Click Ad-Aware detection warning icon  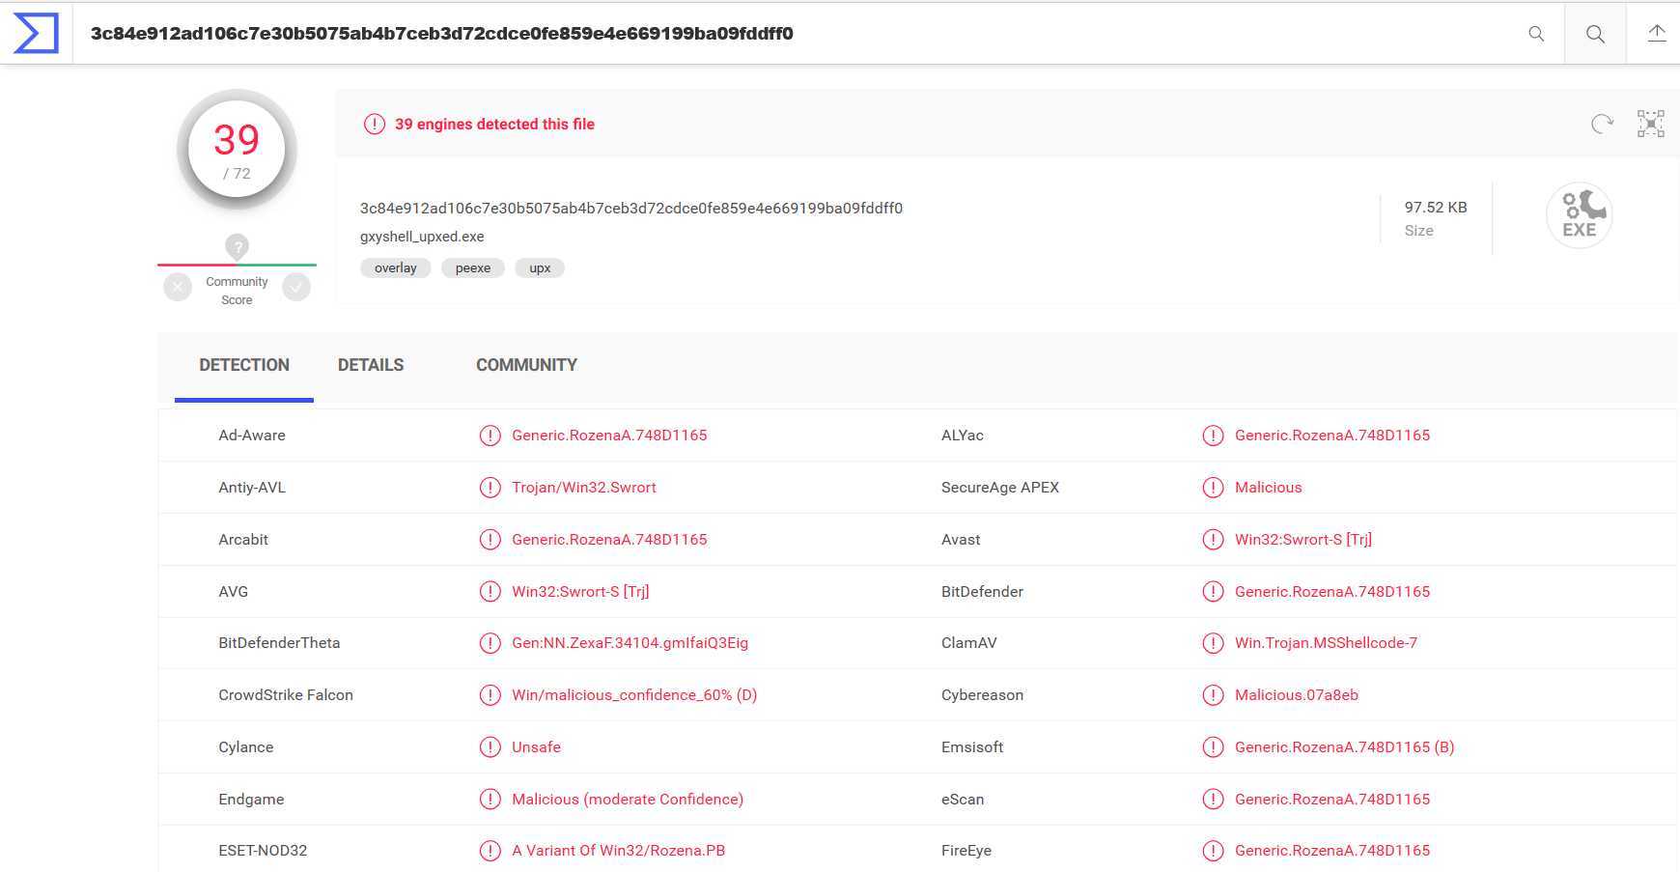point(490,436)
